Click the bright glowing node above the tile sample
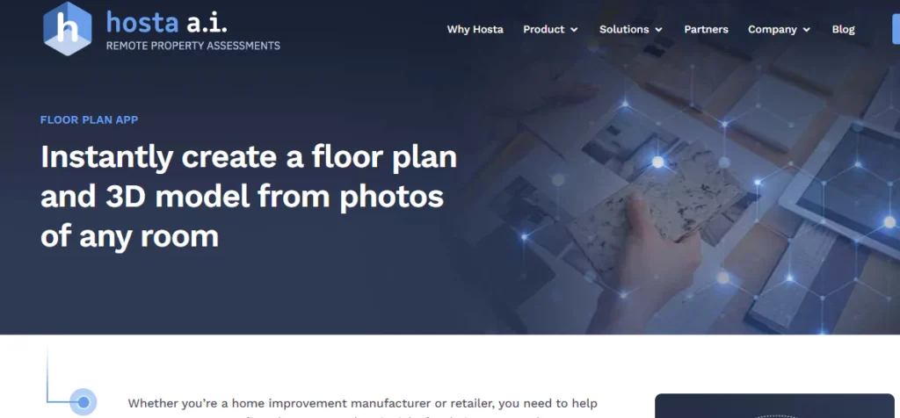Screen dimensions: 900x418 (657, 162)
